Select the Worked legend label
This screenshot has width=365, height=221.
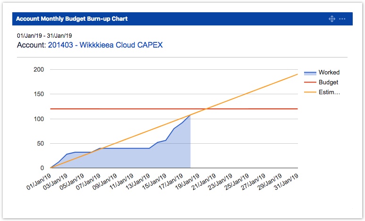click(329, 73)
